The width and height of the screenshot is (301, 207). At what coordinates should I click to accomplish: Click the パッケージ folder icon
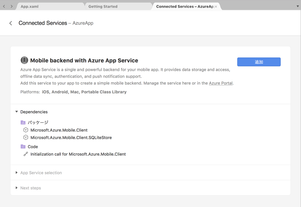click(x=23, y=122)
